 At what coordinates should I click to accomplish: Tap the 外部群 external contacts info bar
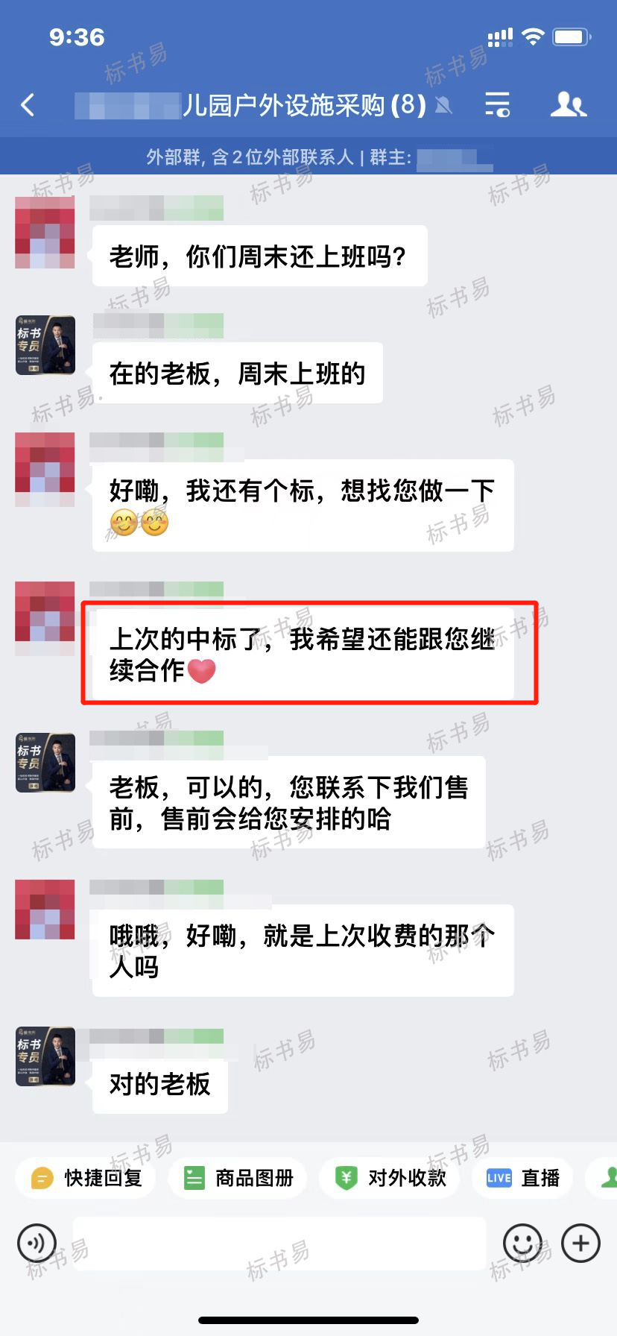click(308, 157)
